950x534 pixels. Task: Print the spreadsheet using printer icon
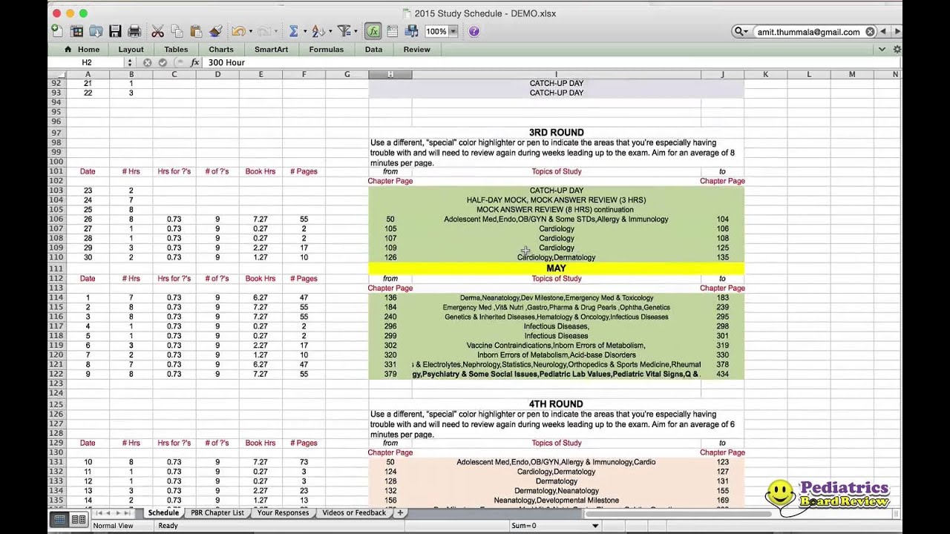[134, 31]
